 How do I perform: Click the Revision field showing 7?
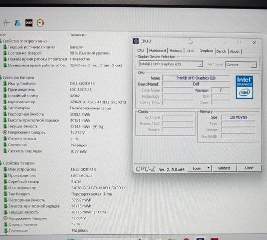tap(220, 90)
